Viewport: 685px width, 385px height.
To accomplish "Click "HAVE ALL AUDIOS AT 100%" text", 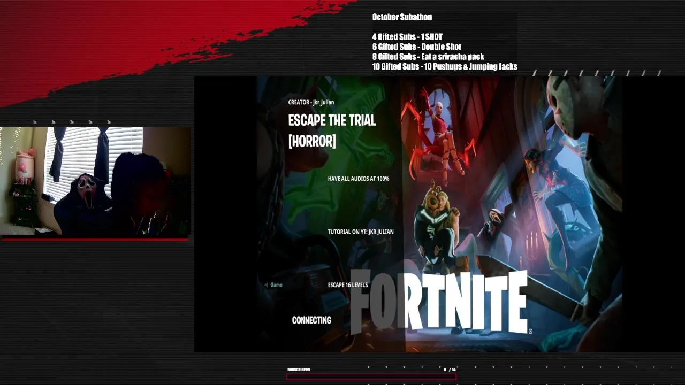I will coord(359,179).
